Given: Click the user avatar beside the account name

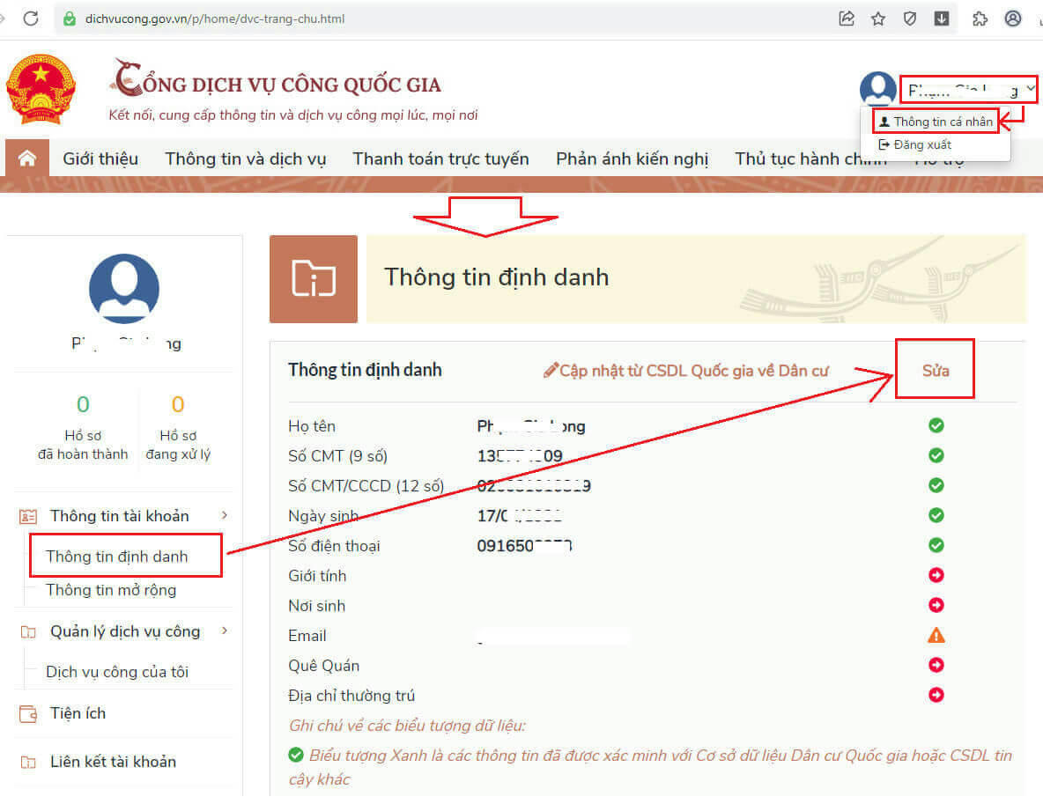Looking at the screenshot, I should (878, 88).
